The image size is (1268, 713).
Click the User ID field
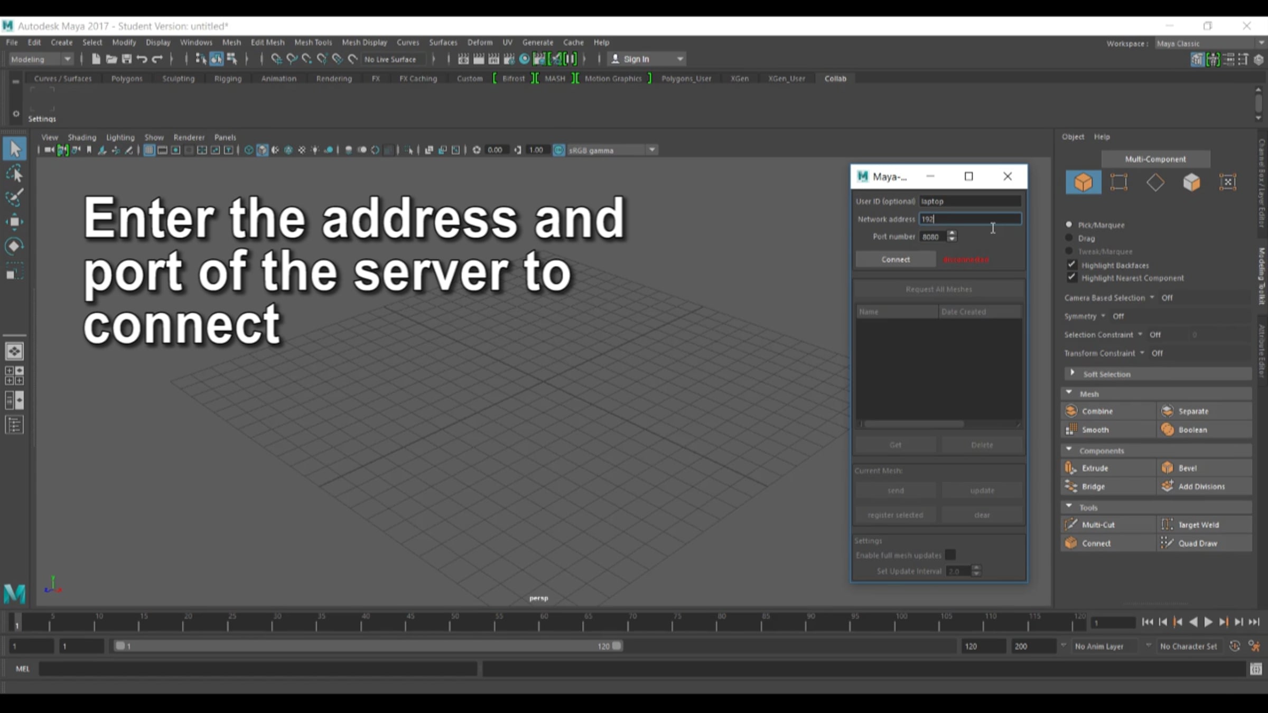click(970, 201)
